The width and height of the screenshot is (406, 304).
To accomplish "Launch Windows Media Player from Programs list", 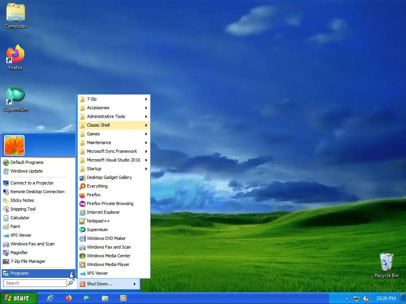I will click(x=114, y=264).
